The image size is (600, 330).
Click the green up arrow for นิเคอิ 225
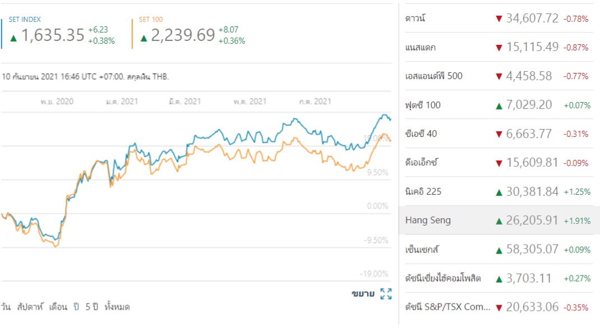[499, 192]
